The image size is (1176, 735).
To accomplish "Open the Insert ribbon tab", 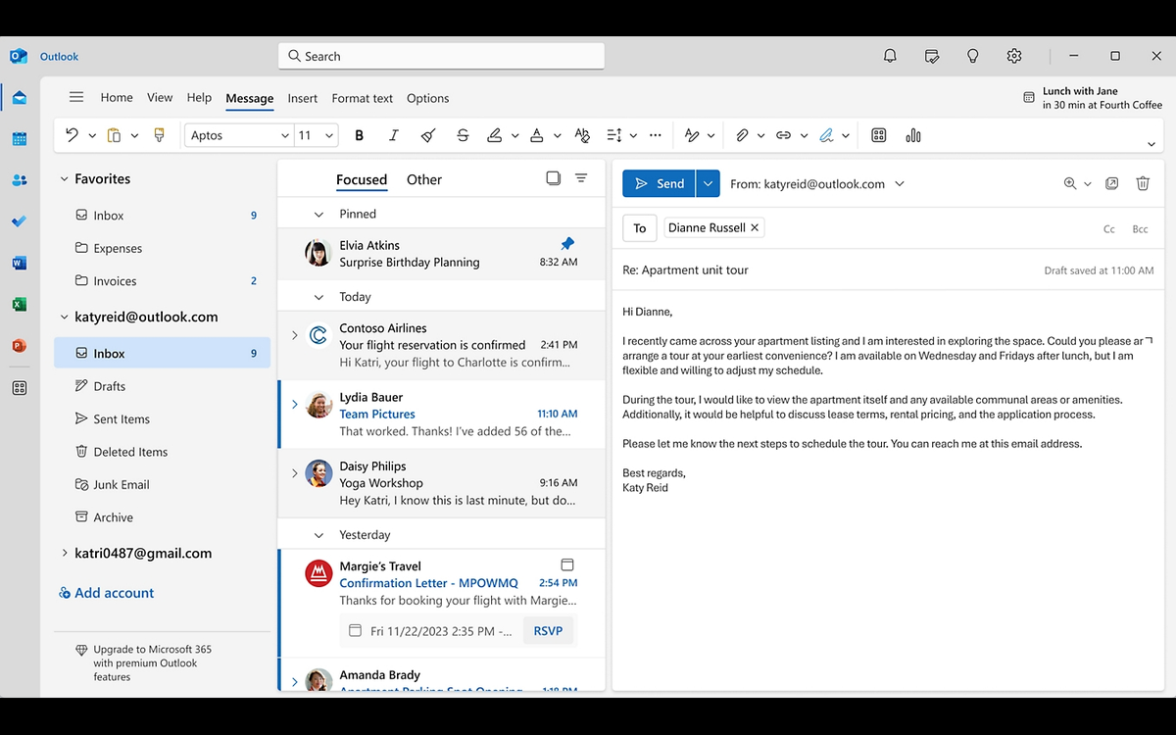I will 303,98.
